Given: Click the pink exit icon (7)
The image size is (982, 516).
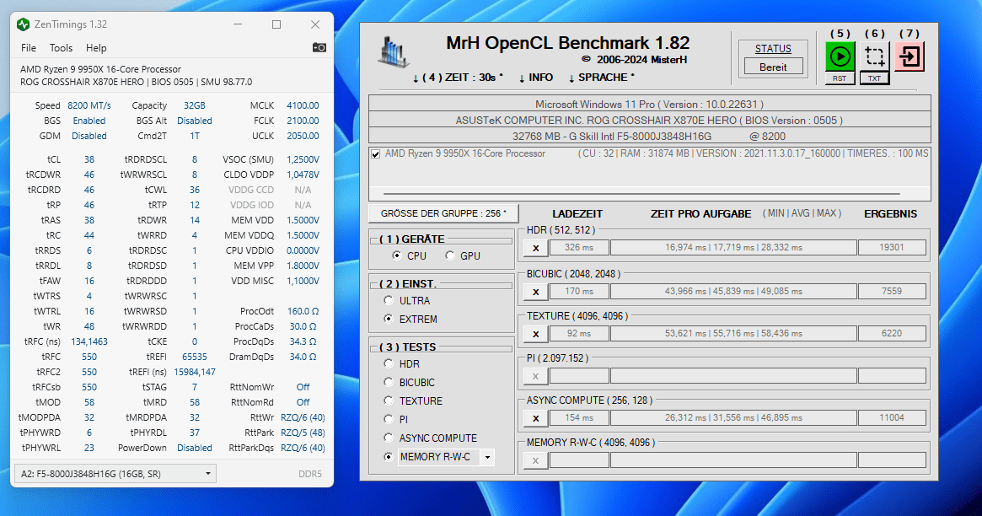Looking at the screenshot, I should (910, 57).
